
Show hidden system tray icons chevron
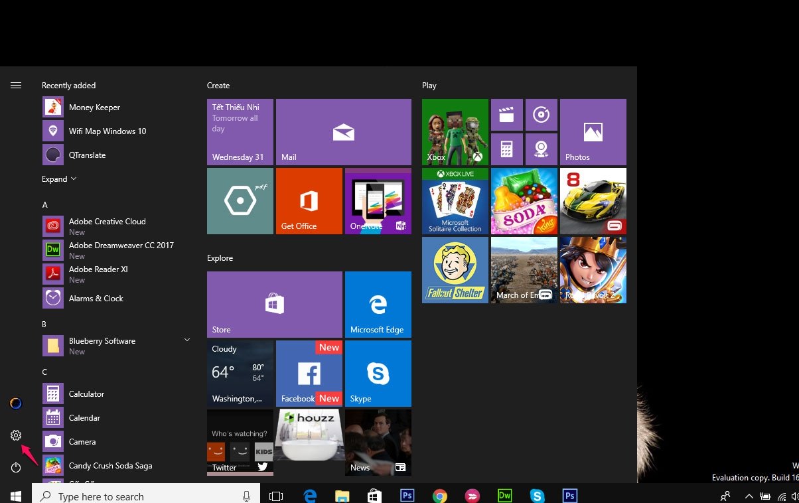pos(749,496)
